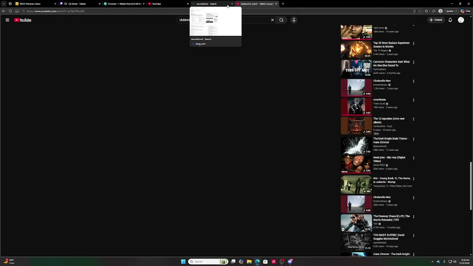Open browser home page icon
The width and height of the screenshot is (473, 266).
[x=17, y=11]
